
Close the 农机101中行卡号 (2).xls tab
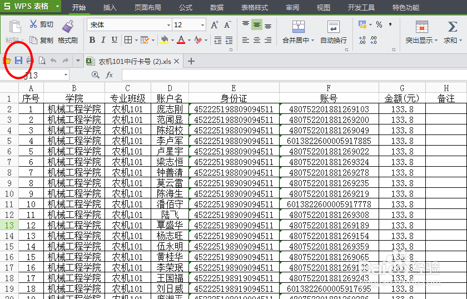coord(177,61)
